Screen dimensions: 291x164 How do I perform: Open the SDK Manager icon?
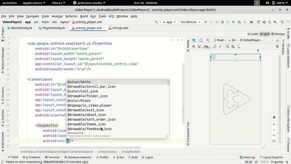pos(275,22)
